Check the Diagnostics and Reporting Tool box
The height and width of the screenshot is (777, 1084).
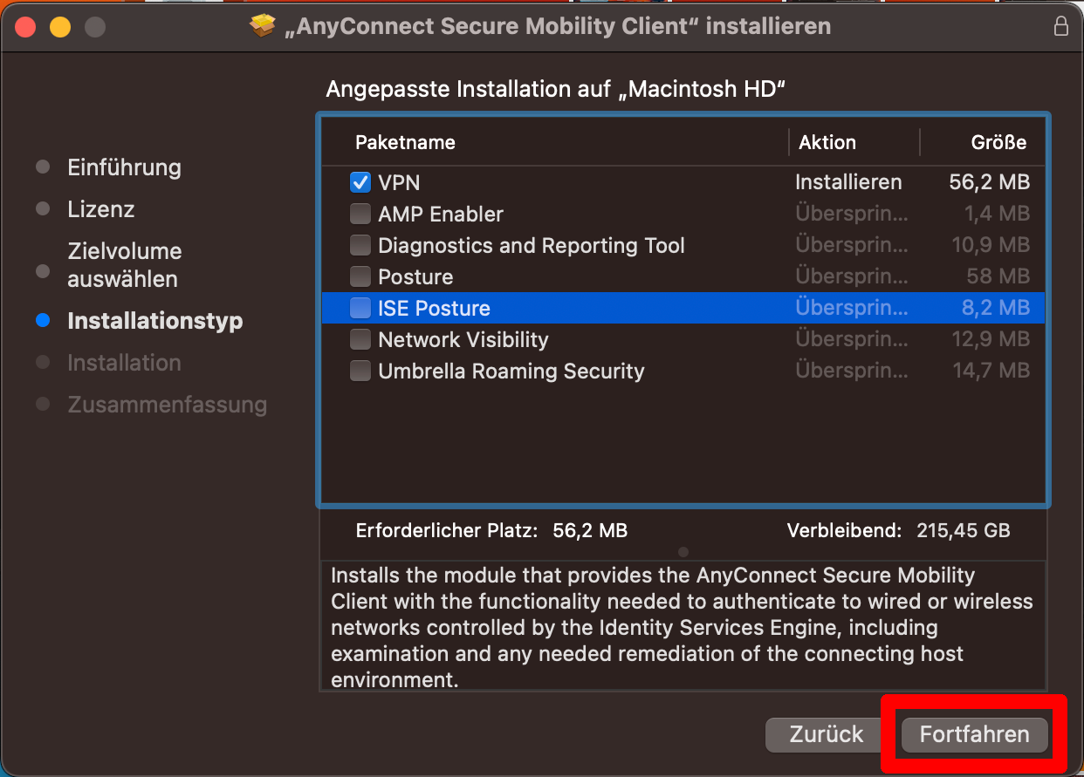point(360,245)
